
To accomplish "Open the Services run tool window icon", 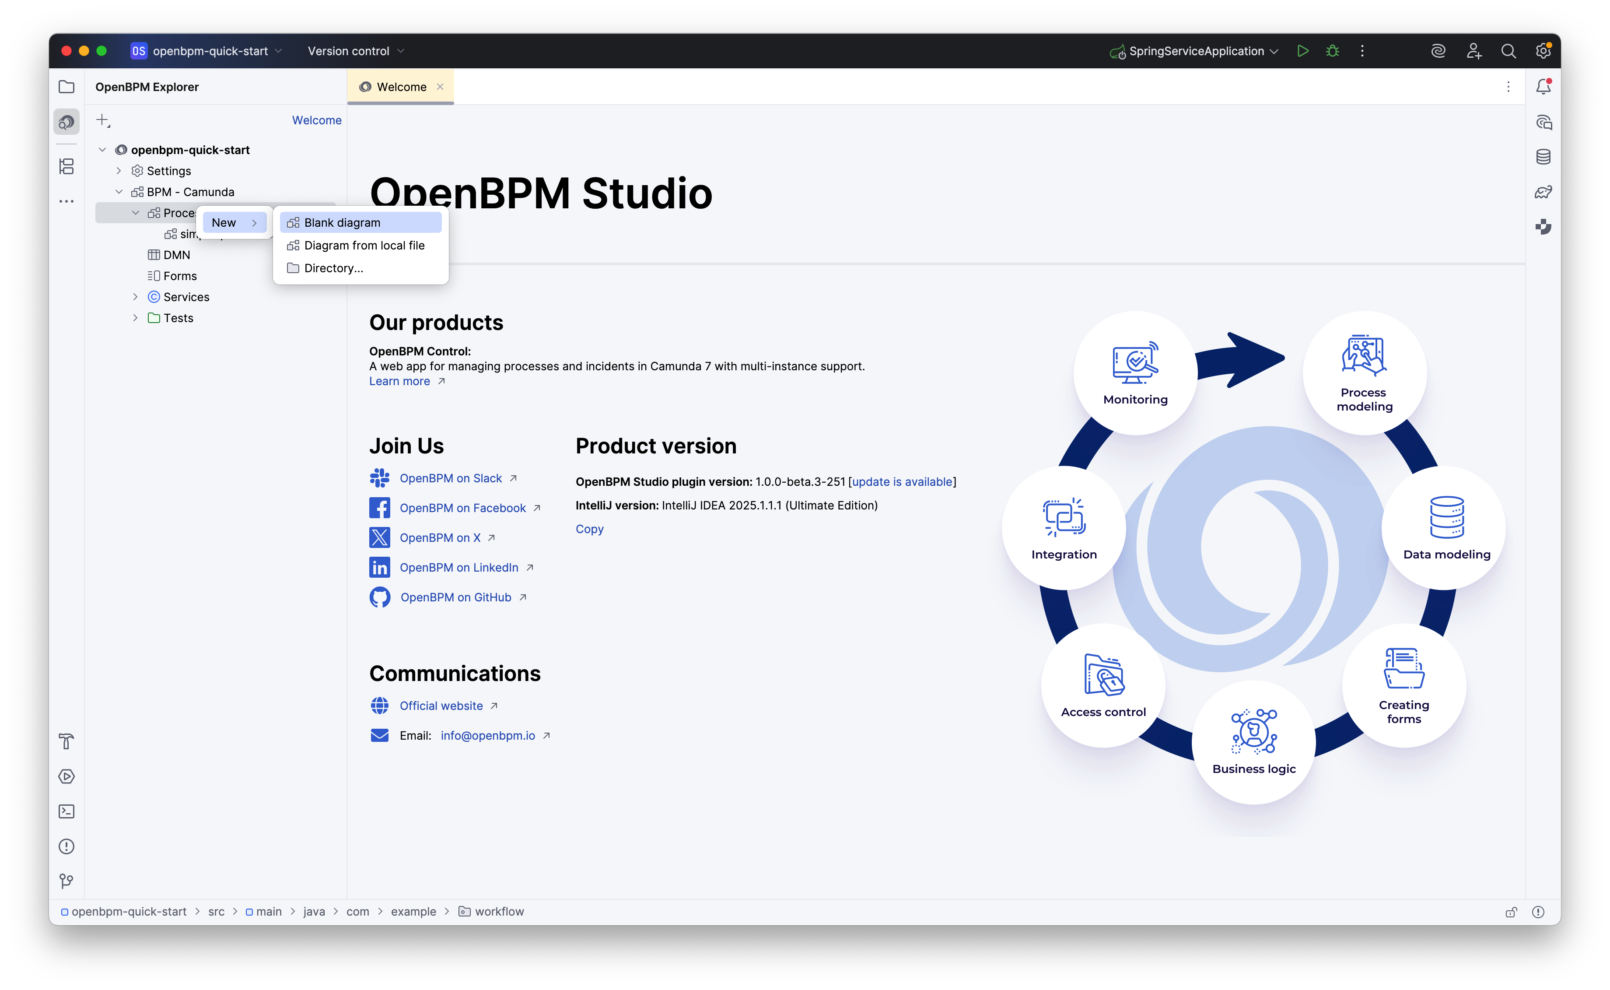I will [x=67, y=776].
